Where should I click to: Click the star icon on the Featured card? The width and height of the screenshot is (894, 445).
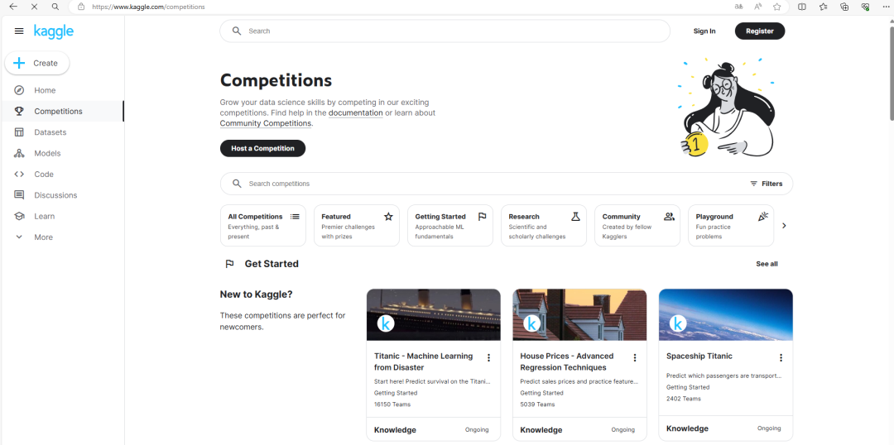[388, 217]
